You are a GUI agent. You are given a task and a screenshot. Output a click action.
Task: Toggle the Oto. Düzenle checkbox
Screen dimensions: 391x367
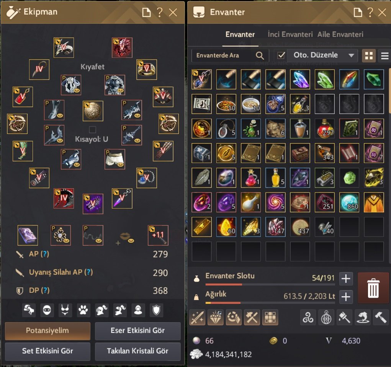coord(281,55)
